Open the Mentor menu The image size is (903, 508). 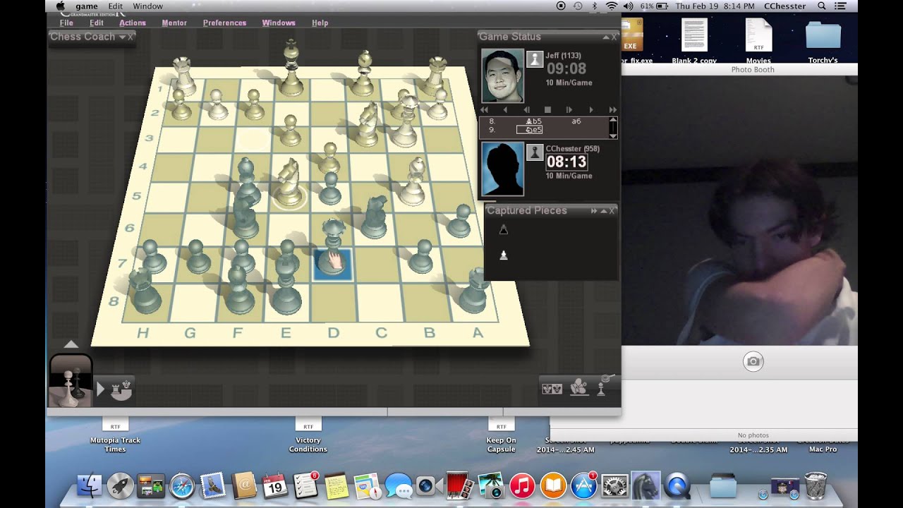click(174, 23)
